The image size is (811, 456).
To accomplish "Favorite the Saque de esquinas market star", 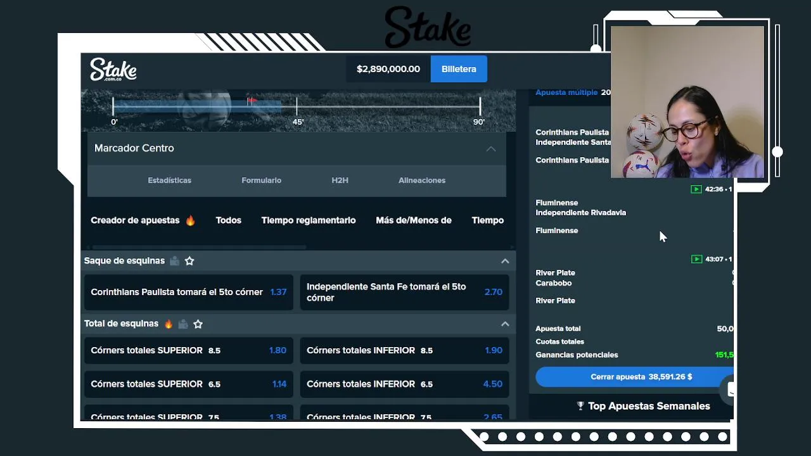I will click(189, 261).
